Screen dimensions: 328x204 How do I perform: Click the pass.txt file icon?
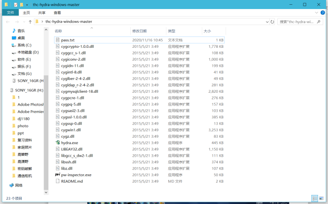[x=57, y=40]
